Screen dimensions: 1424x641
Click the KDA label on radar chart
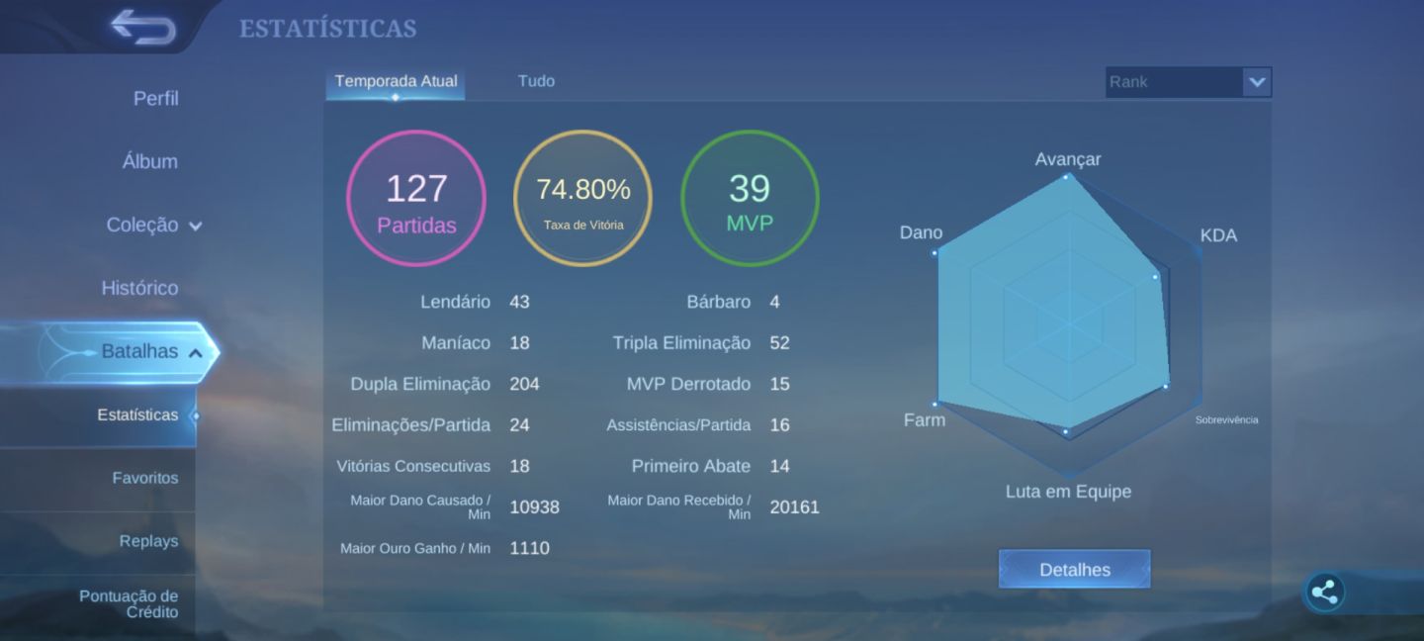[1218, 235]
